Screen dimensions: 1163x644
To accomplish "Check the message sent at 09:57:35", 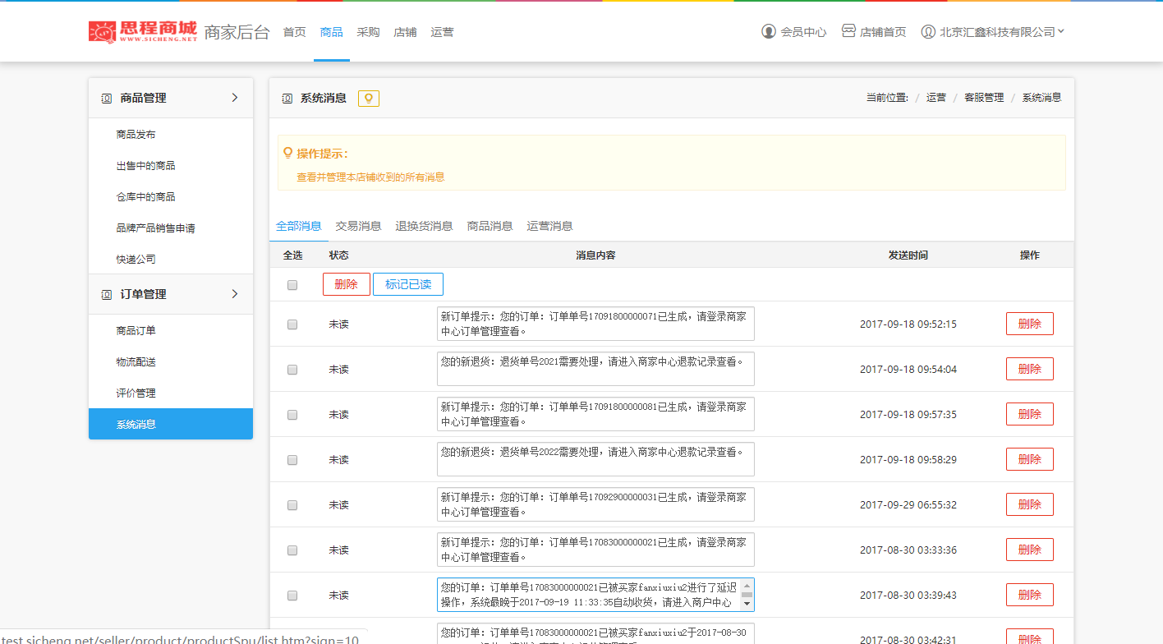I will coord(292,415).
